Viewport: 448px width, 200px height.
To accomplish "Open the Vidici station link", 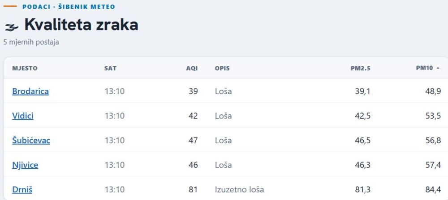I will point(22,116).
